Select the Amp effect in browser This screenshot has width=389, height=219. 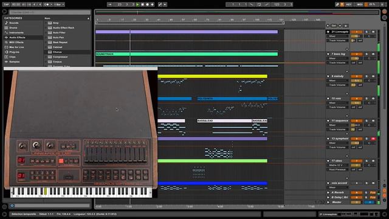[x=55, y=23]
